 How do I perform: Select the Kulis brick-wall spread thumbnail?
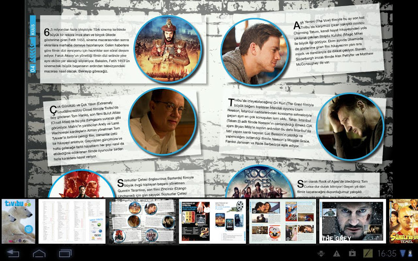tap(142, 221)
